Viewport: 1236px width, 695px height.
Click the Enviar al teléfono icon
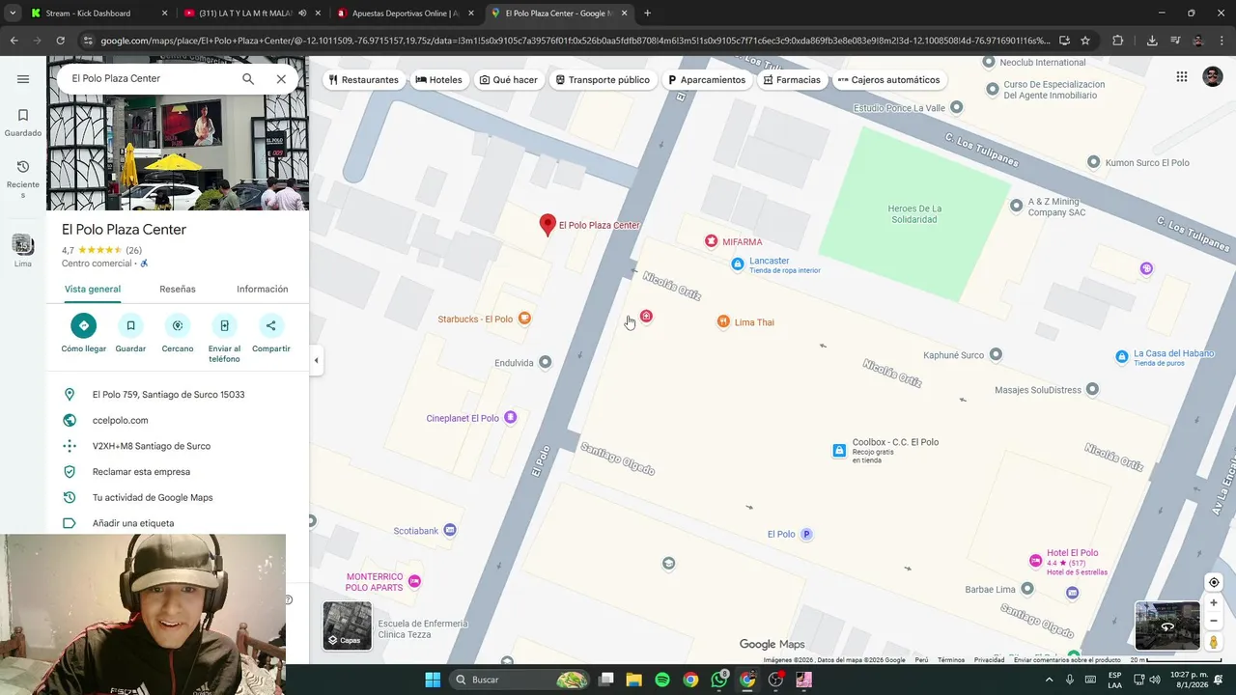click(x=224, y=325)
